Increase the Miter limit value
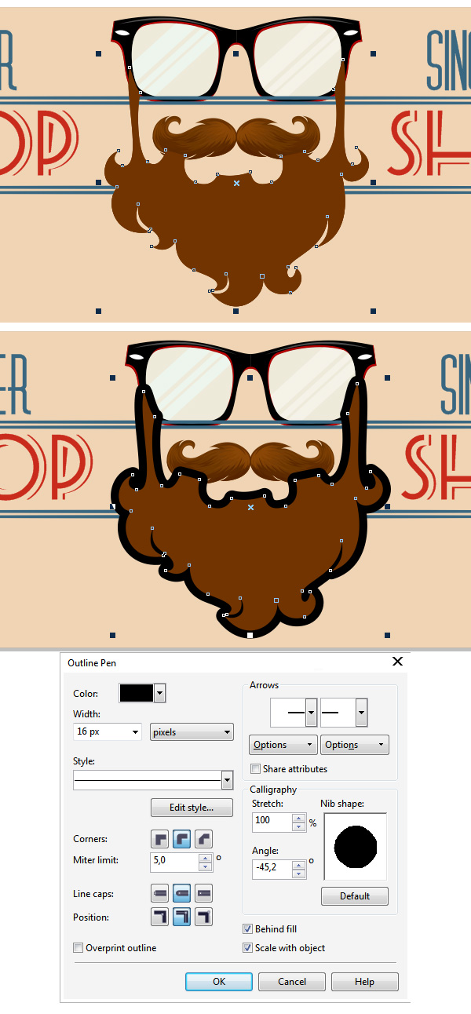This screenshot has height=1014, width=471. [x=205, y=858]
